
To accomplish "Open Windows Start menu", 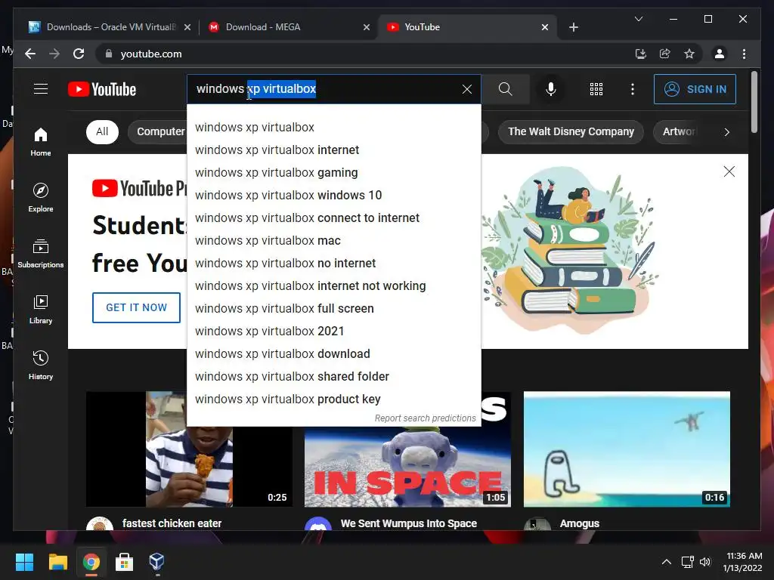I will (24, 562).
